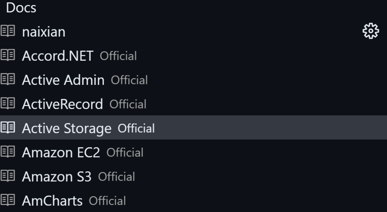387x212 pixels.
Task: Choose the ActiveRecord doc set
Action: point(62,104)
